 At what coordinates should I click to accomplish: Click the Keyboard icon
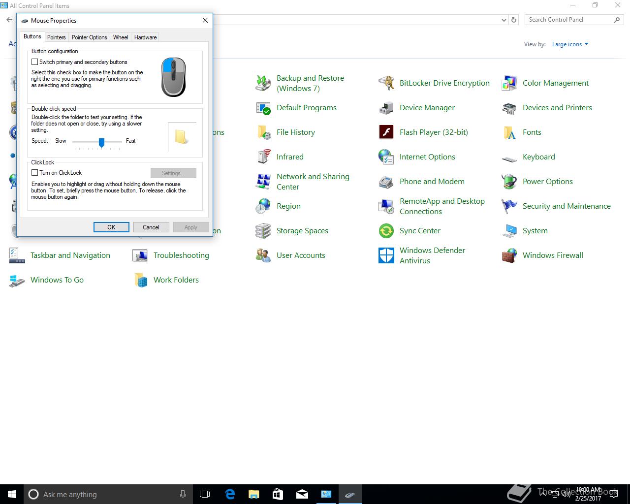[x=509, y=158]
